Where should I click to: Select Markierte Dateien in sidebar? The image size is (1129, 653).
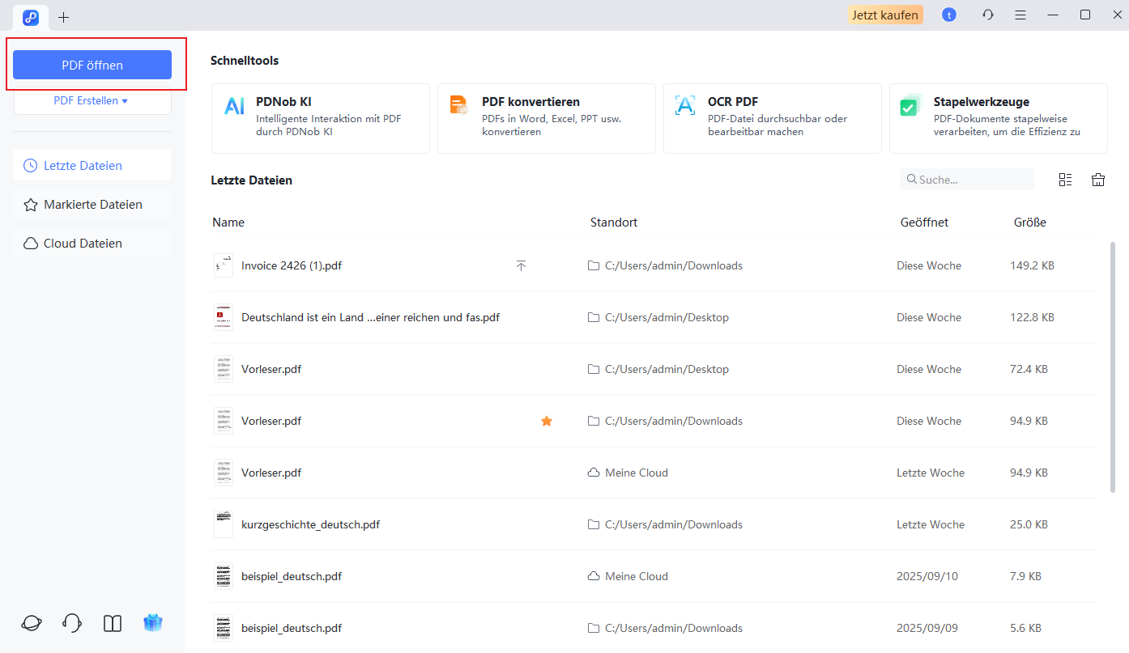click(92, 205)
